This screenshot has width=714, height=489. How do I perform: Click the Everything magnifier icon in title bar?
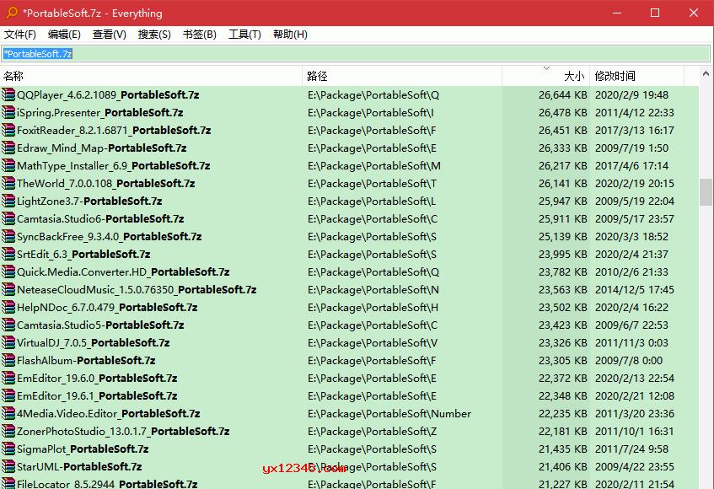tap(12, 13)
